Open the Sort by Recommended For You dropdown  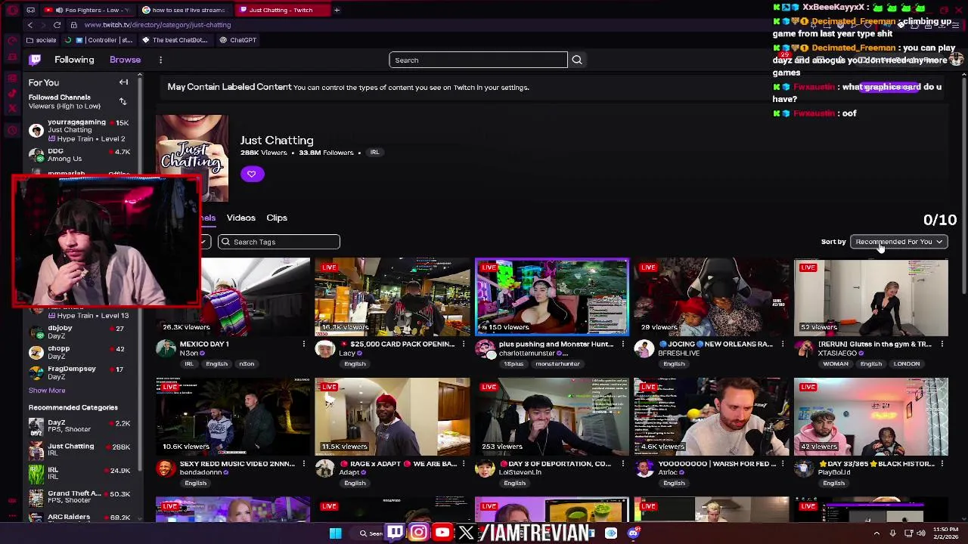point(898,242)
